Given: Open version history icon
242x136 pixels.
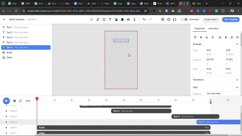Looking at the screenshot, I should tap(169, 19).
